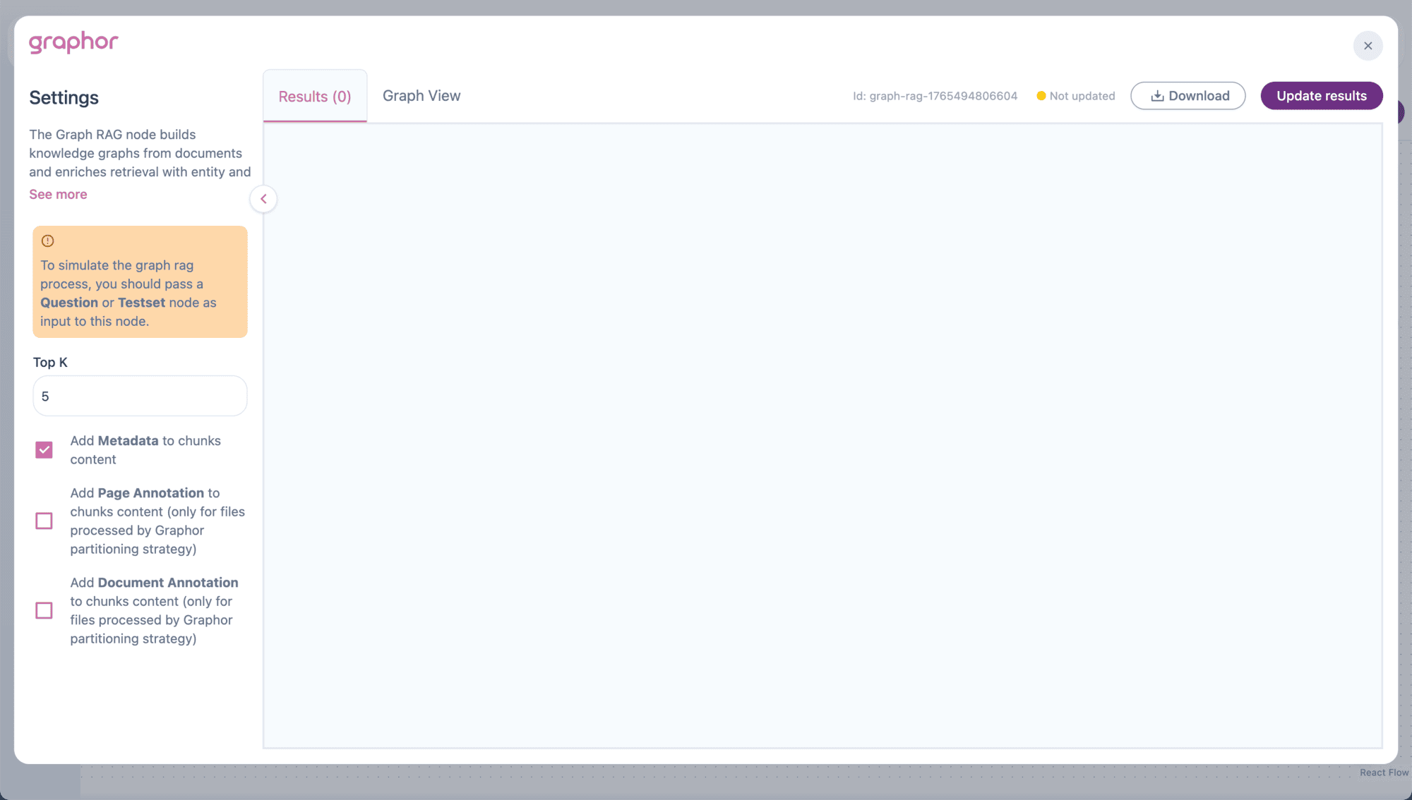Viewport: 1412px width, 800px height.
Task: Close the Graph RAG settings dialog
Action: tap(1368, 46)
